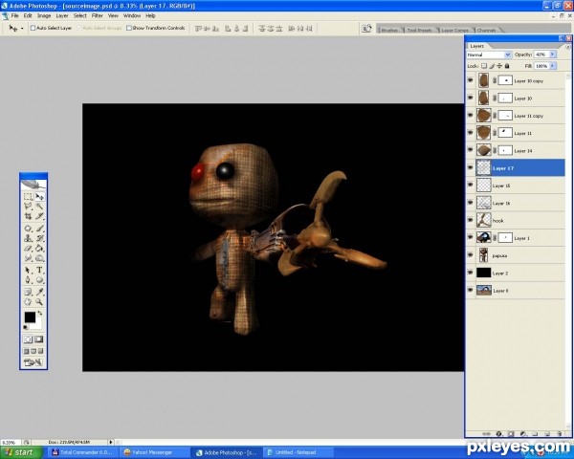
Task: Select the Healing Brush tool
Action: (28, 229)
